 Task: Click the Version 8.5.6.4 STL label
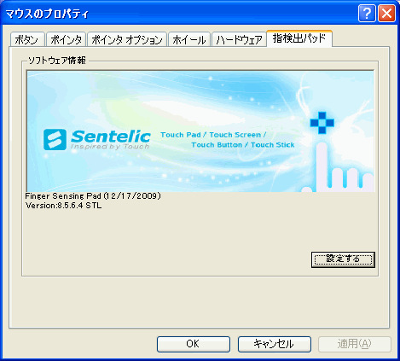(x=63, y=206)
